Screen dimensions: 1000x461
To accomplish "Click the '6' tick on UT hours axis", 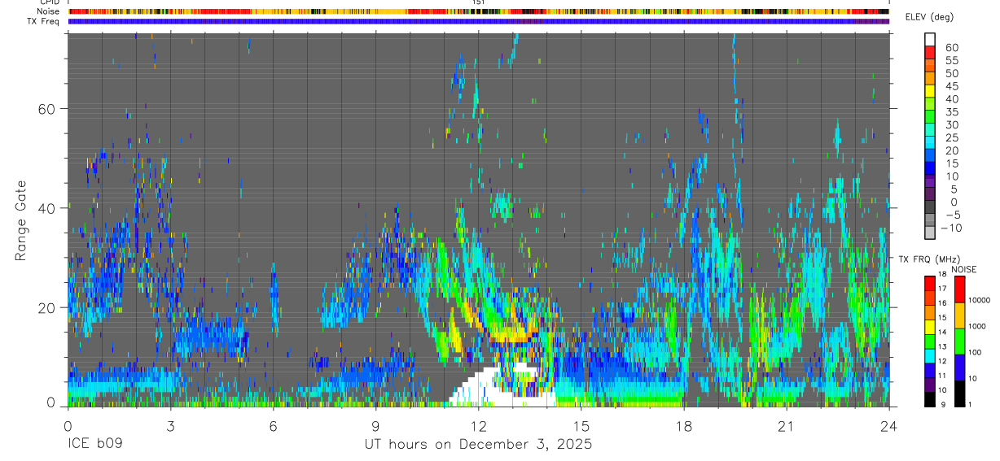I will (273, 426).
